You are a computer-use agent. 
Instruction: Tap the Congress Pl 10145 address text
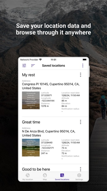[x=51, y=86]
